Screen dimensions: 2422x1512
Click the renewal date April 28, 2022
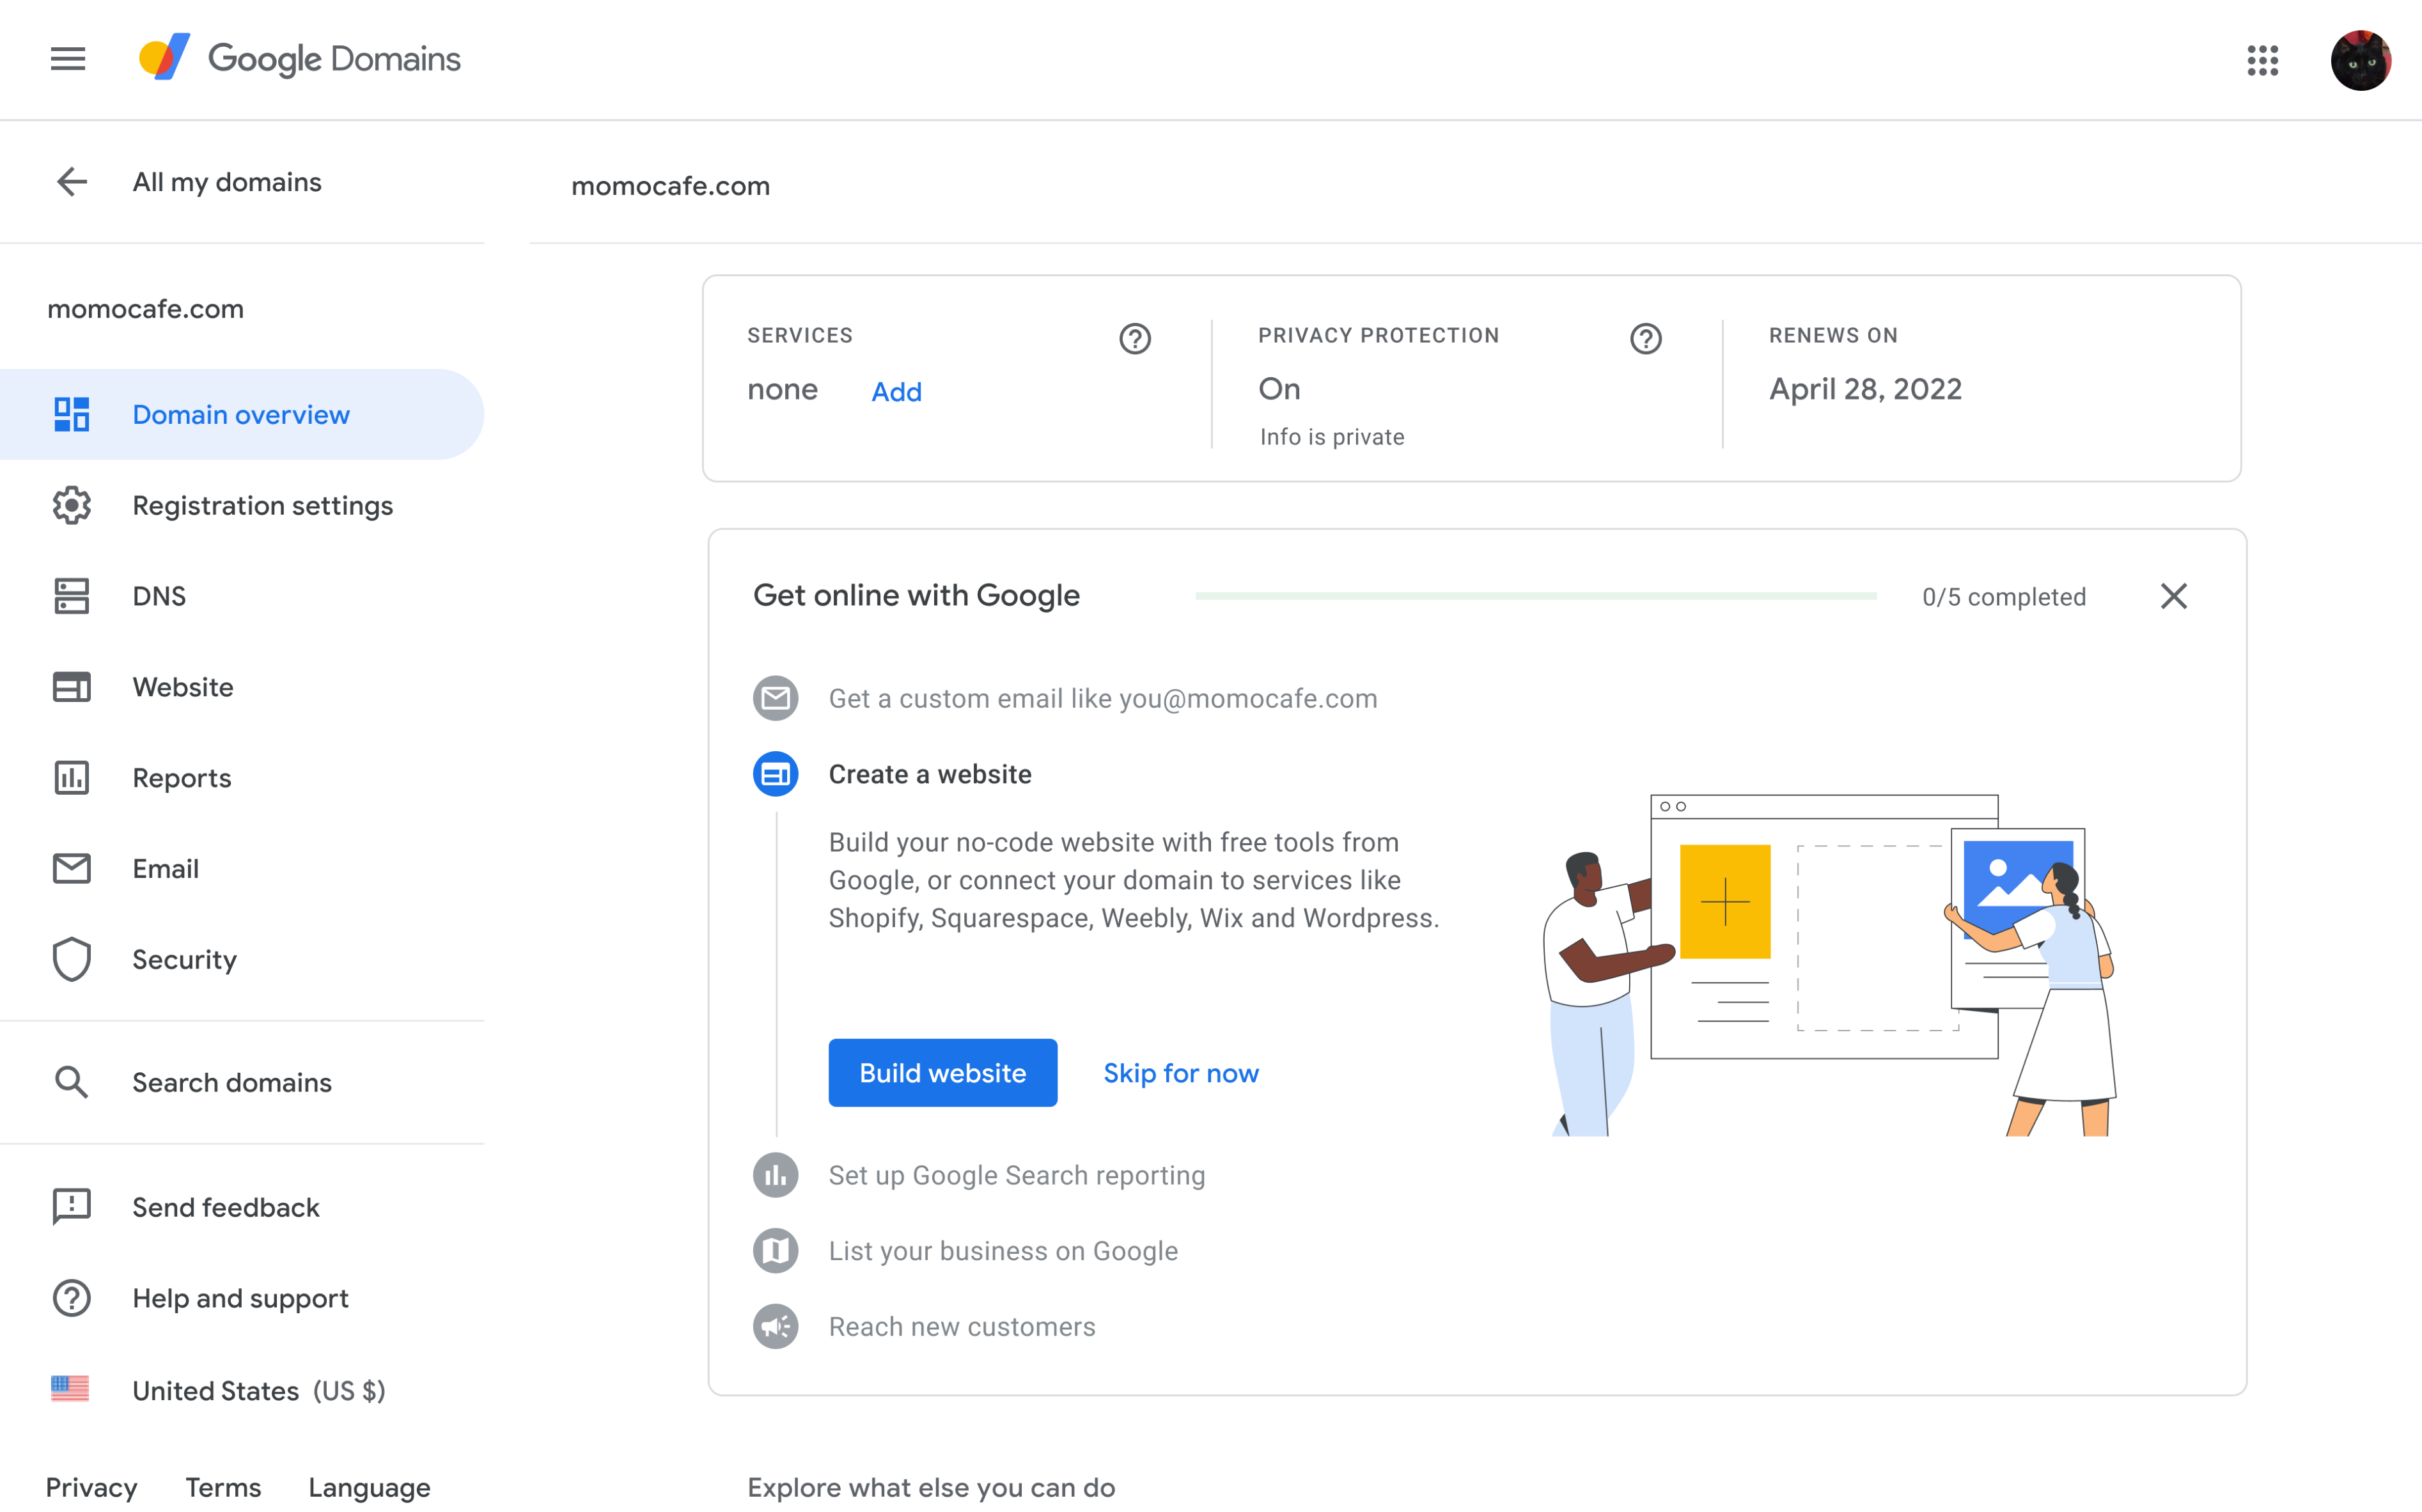tap(1865, 389)
